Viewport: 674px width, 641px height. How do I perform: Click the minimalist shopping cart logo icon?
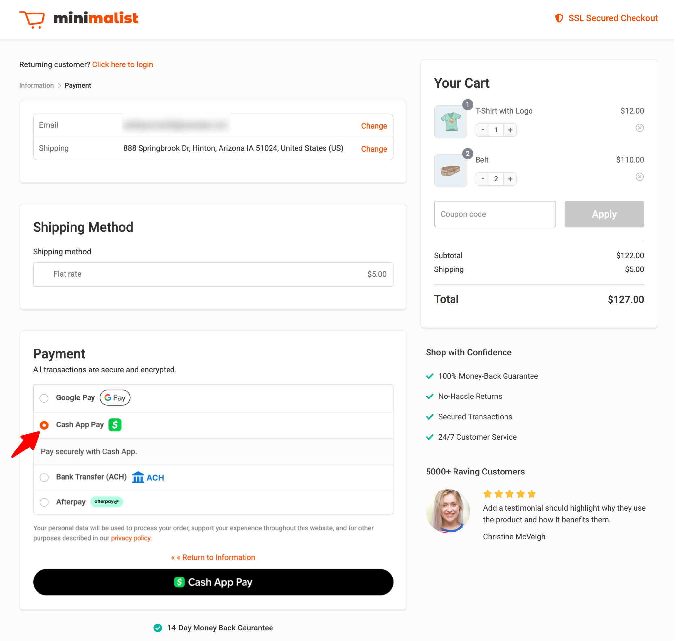pos(33,18)
